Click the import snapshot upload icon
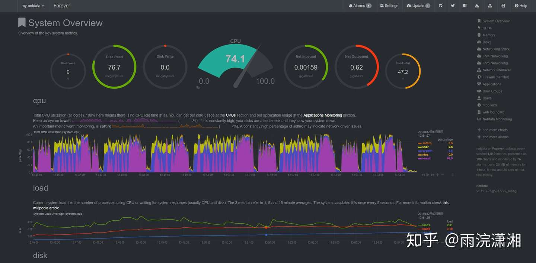Viewport: 536px width, 263px height. coord(490,6)
